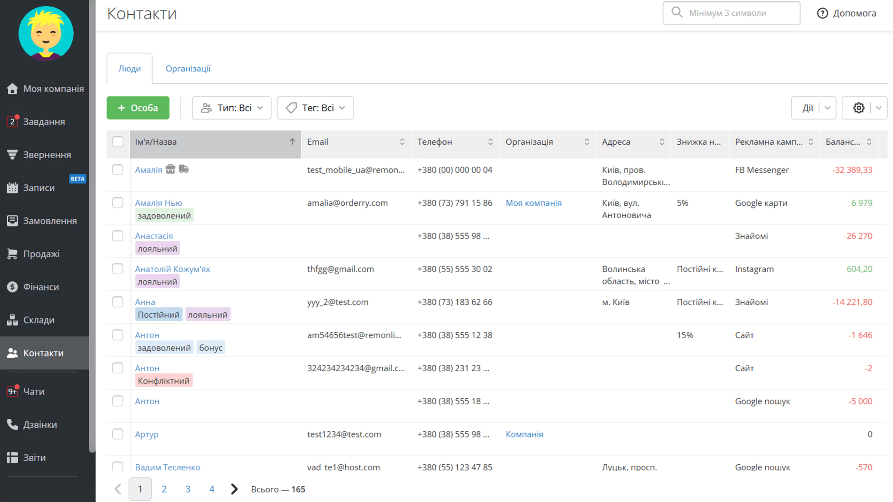Click sort arrows in Баланс column

click(869, 142)
